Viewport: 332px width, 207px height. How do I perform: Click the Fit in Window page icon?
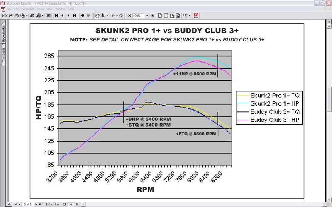coord(166,16)
